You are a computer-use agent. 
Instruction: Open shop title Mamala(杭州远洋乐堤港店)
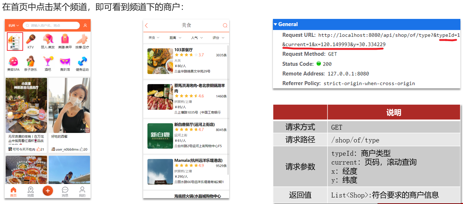pos(198,160)
